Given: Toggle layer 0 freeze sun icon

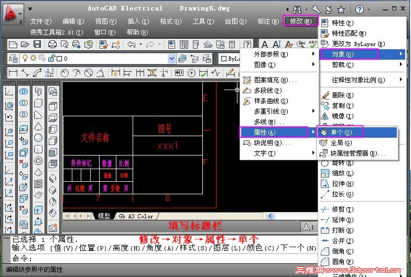Looking at the screenshot, I should (34, 58).
